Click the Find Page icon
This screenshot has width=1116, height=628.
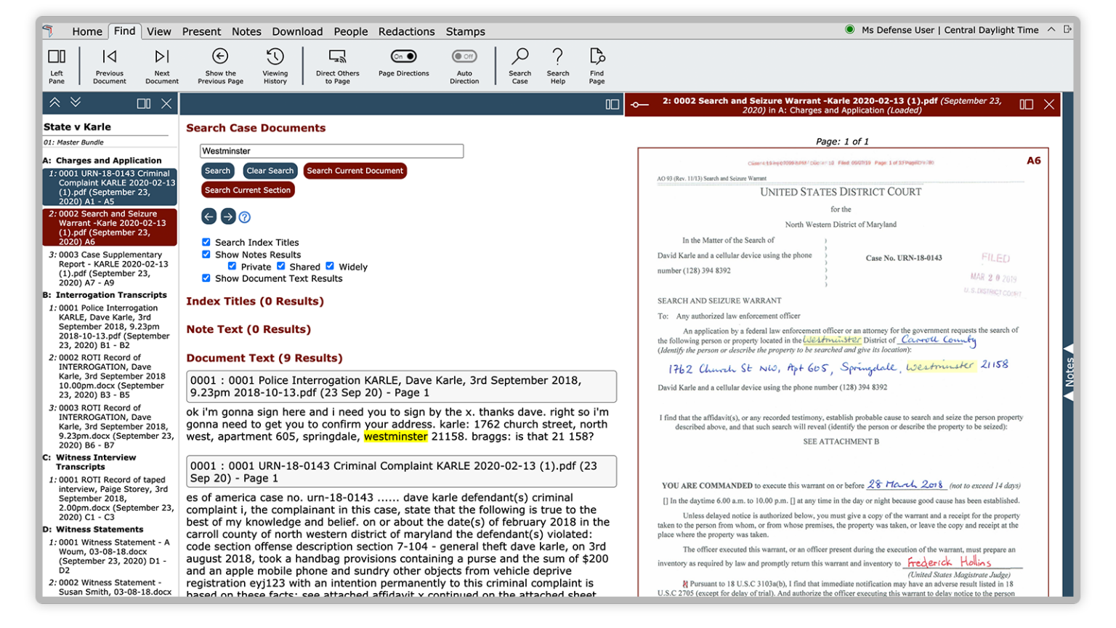pos(597,57)
